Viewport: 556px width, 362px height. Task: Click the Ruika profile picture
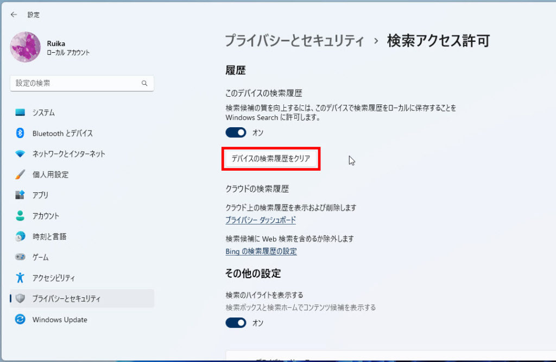click(25, 47)
